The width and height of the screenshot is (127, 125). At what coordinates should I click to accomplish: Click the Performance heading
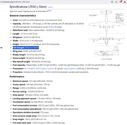pos(17,76)
